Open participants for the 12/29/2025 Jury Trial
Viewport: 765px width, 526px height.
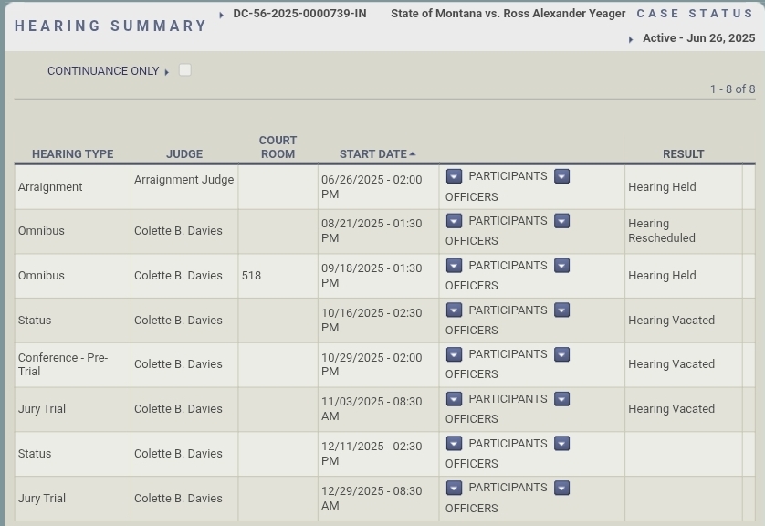pos(454,488)
